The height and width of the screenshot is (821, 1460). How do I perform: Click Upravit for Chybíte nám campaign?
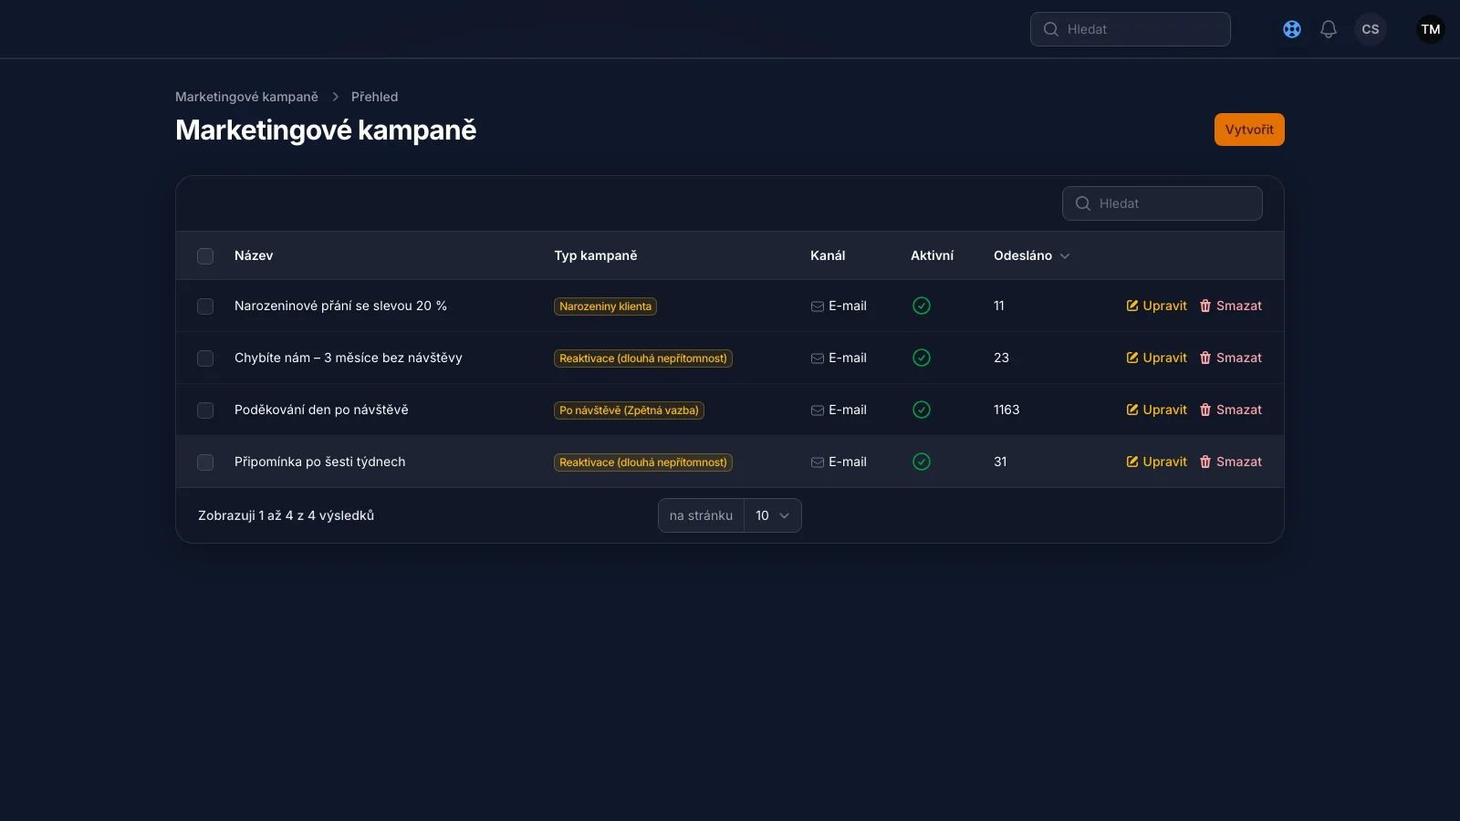(x=1156, y=358)
